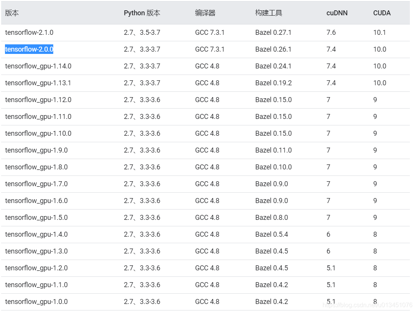The image size is (416, 312).
Task: Click the tensorflow_gpu-1.0.0 version cell
Action: (x=36, y=302)
